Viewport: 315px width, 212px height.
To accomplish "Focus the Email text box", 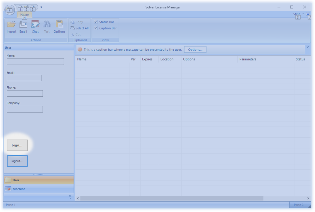I will point(24,78).
